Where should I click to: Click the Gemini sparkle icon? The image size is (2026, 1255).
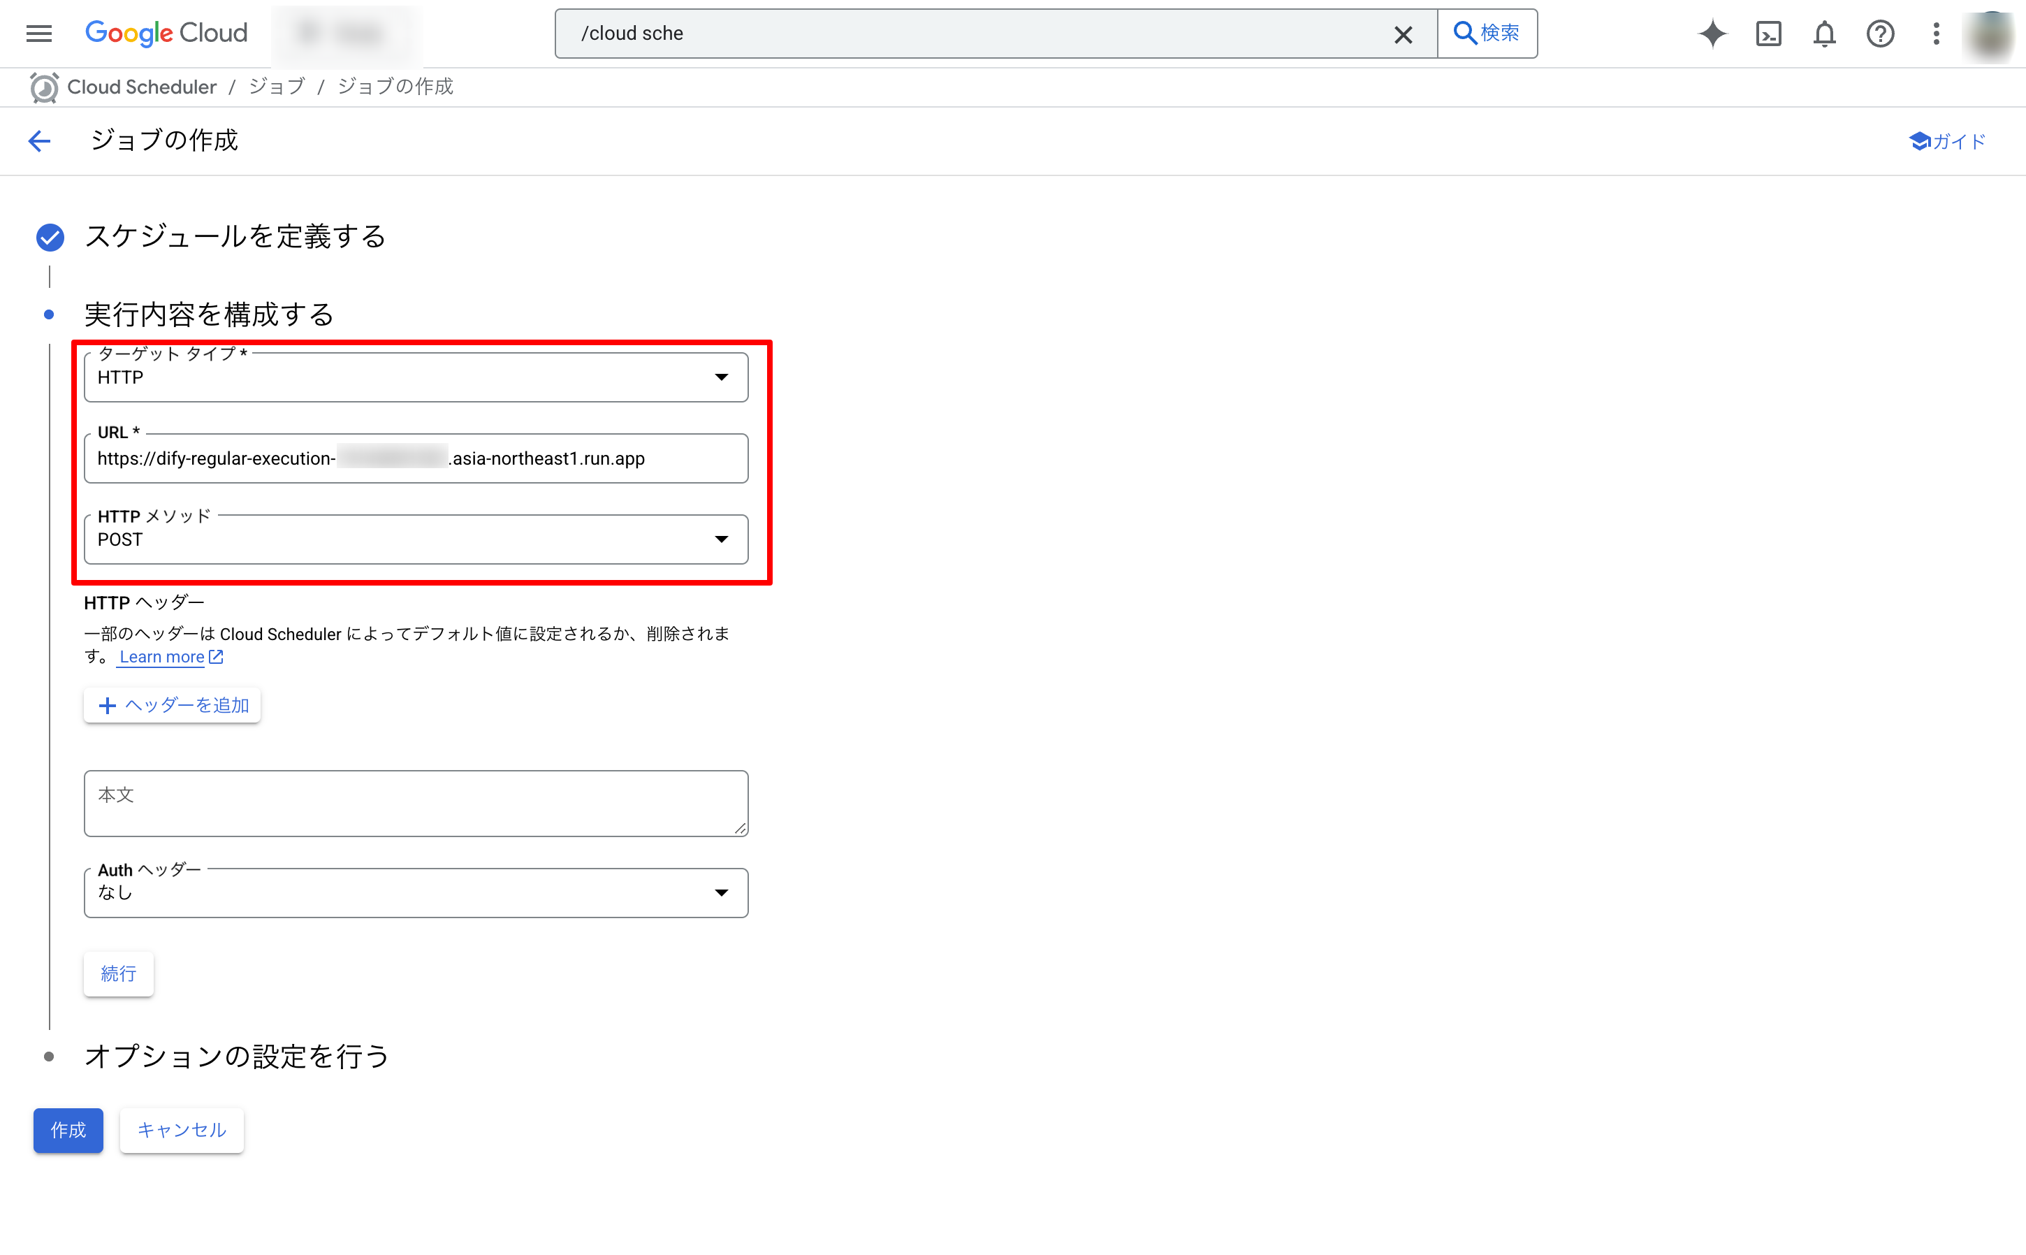click(x=1712, y=34)
